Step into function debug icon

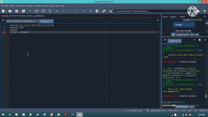(x=70, y=11)
